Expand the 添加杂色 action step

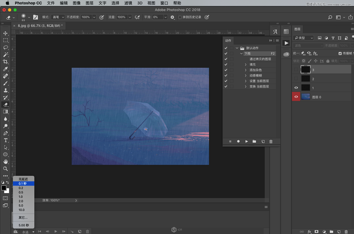(x=245, y=70)
